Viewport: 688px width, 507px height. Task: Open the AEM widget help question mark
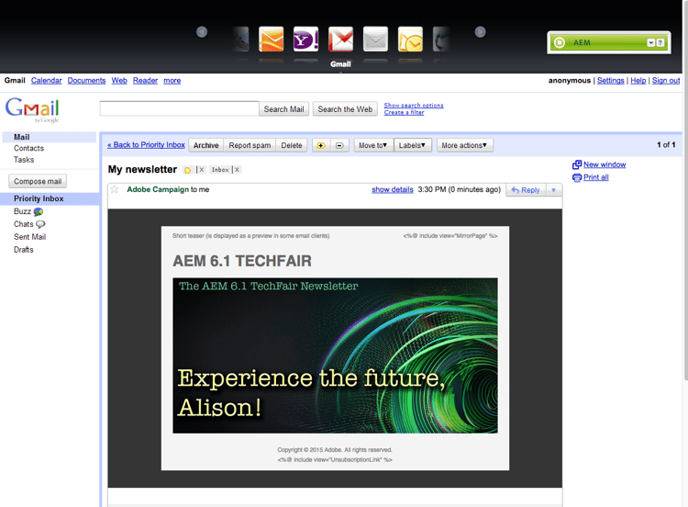tap(660, 42)
